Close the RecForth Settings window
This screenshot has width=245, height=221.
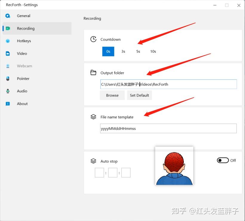click(x=239, y=5)
